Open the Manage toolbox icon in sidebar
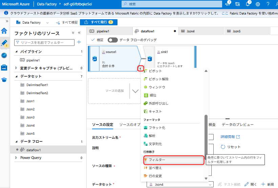278x188 pixels. (4, 68)
